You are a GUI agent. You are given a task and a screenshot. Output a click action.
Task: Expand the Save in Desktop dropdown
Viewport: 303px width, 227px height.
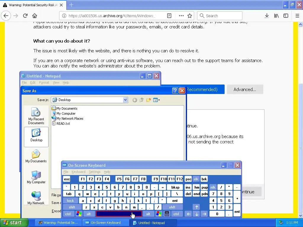coord(125,100)
